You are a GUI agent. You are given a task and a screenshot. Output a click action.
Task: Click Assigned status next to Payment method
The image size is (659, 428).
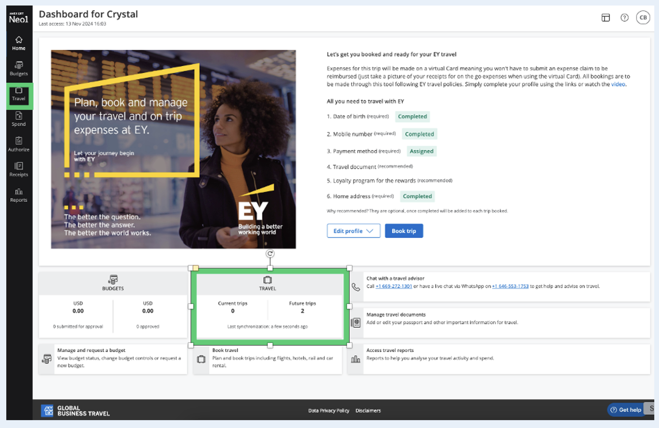pyautogui.click(x=422, y=151)
